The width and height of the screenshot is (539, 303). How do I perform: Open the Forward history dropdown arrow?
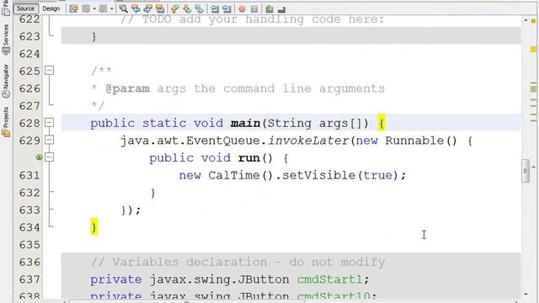[x=112, y=9]
